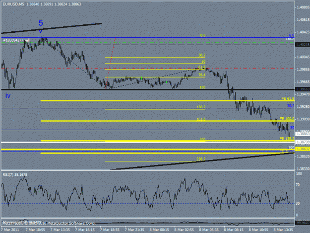Click the 1.38520 price axis value

pyautogui.click(x=303, y=156)
